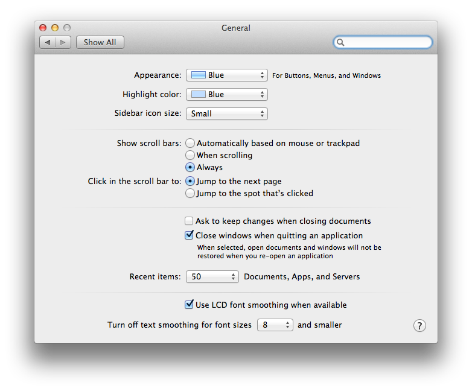Click the General window title text
This screenshot has width=472, height=391.
(236, 28)
